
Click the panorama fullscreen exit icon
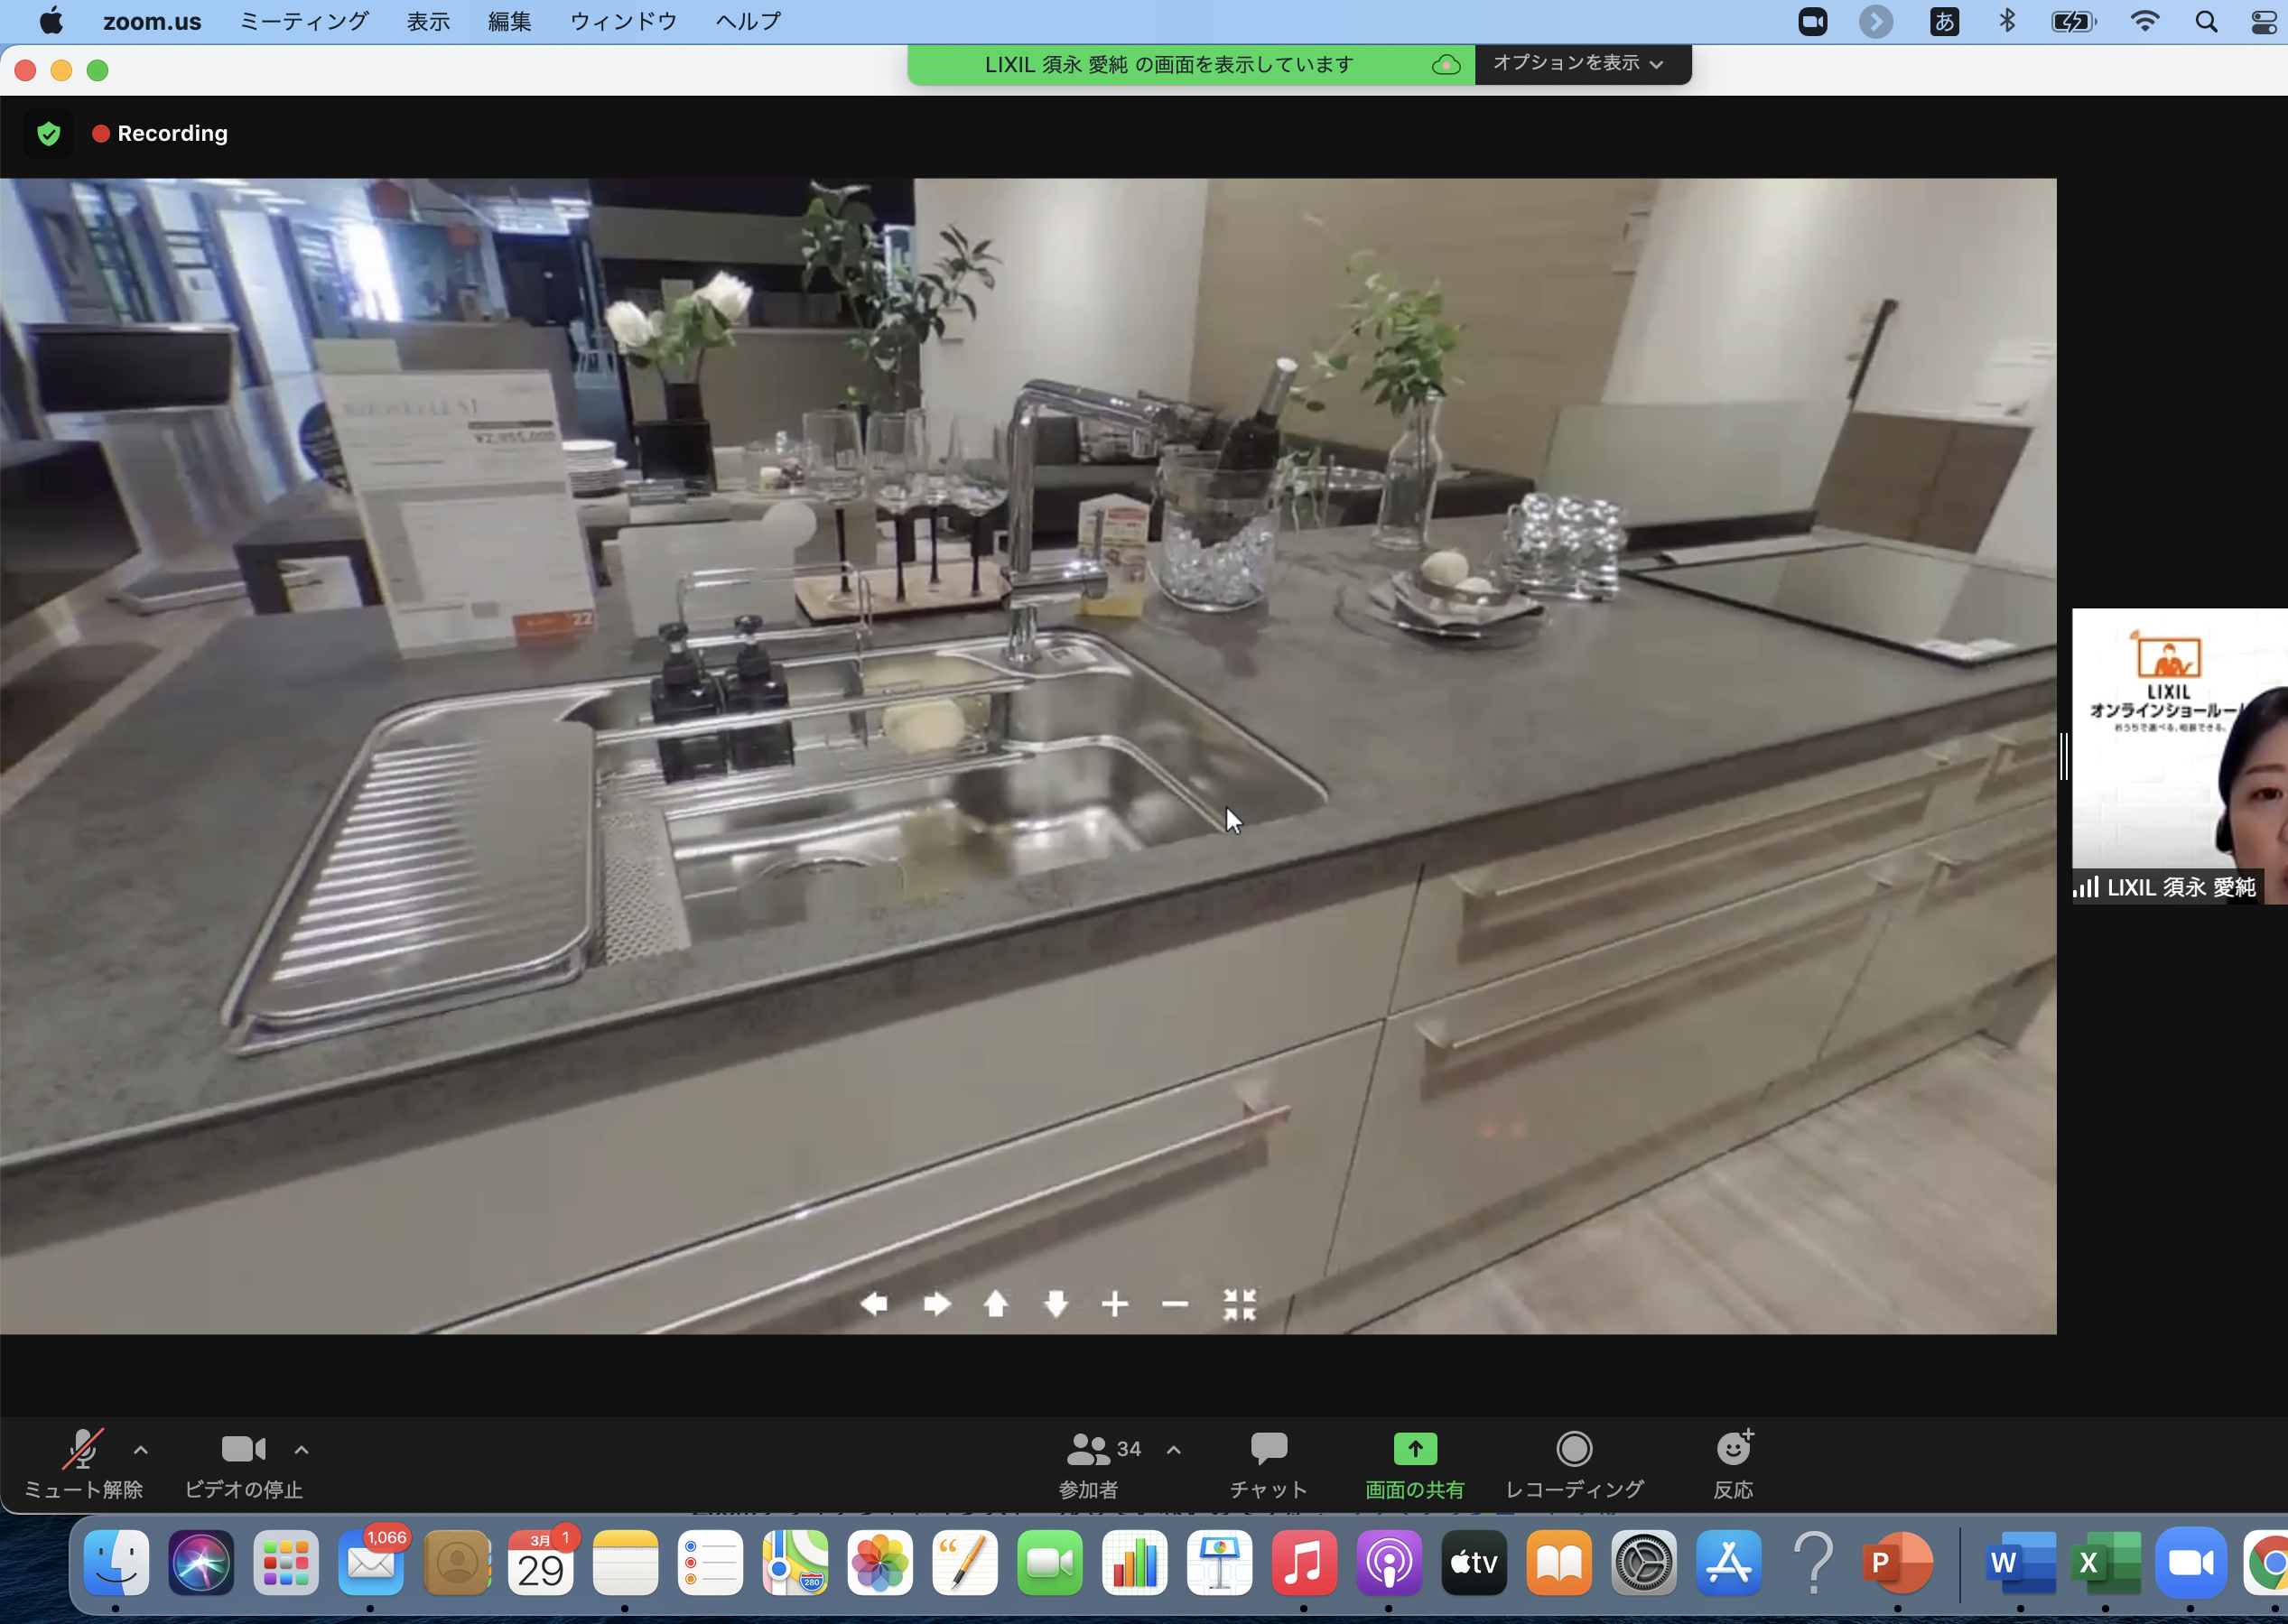1239,1304
